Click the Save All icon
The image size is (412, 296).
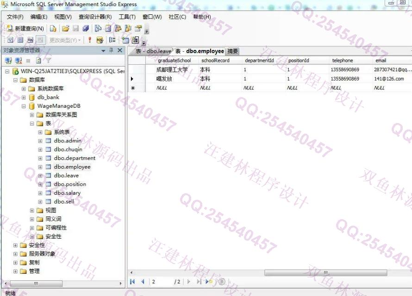click(x=86, y=28)
